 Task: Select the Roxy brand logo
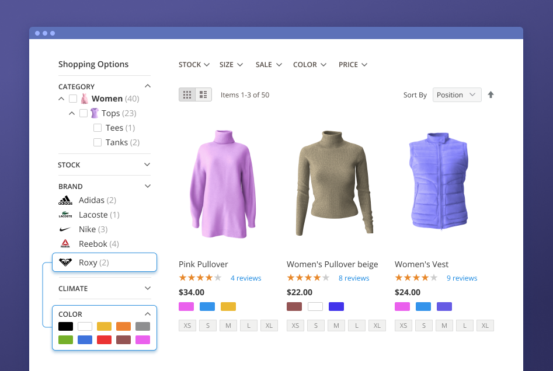(65, 262)
